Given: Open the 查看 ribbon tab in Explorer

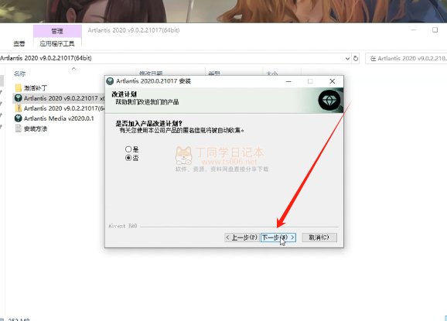Looking at the screenshot, I should click(x=19, y=43).
